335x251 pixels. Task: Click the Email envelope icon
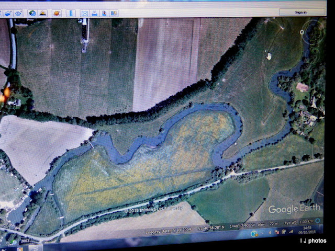coord(85,14)
